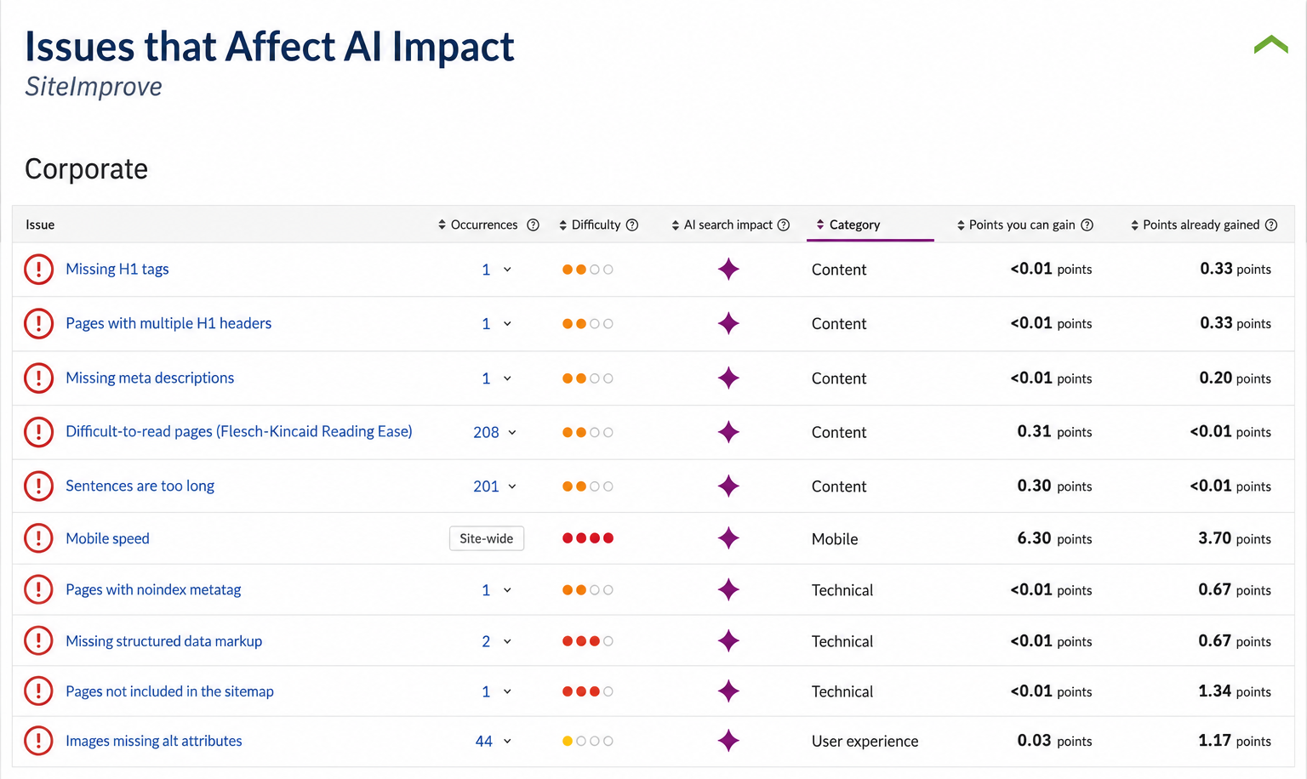
Task: Click AI impact star in Mobile speed row
Action: pos(728,538)
